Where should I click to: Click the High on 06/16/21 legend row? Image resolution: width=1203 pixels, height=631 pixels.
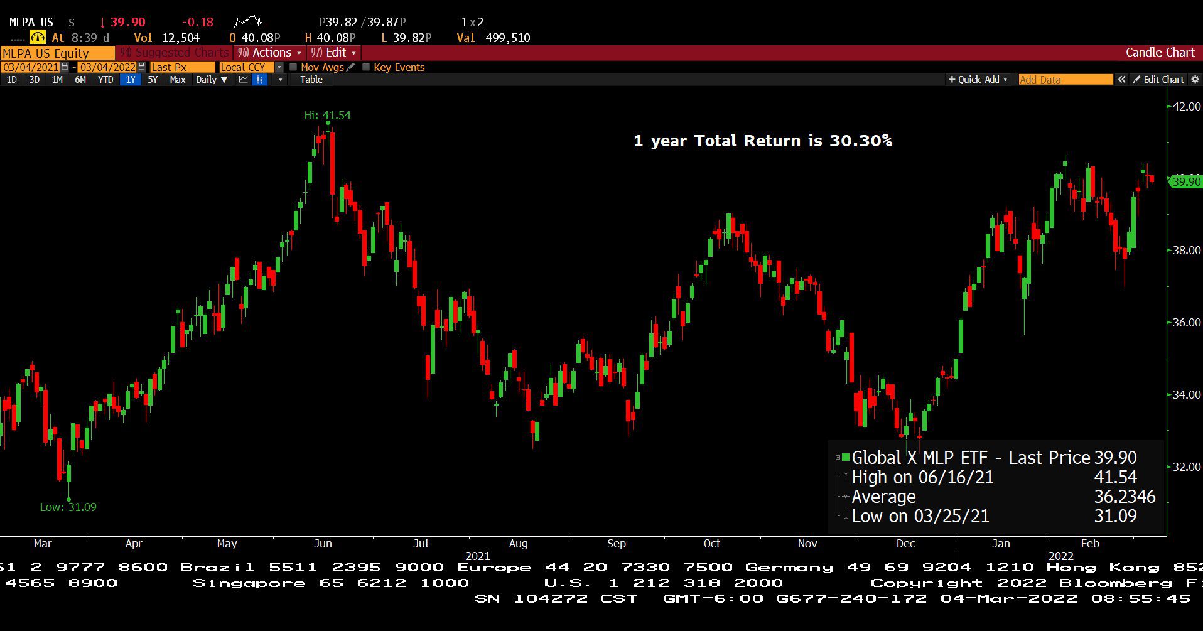click(995, 477)
